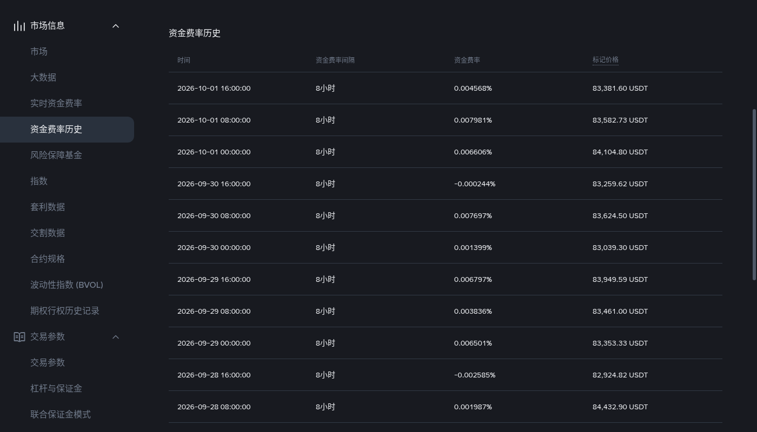757x432 pixels.
Task: Open 交割数据 in the sidebar
Action: click(48, 233)
